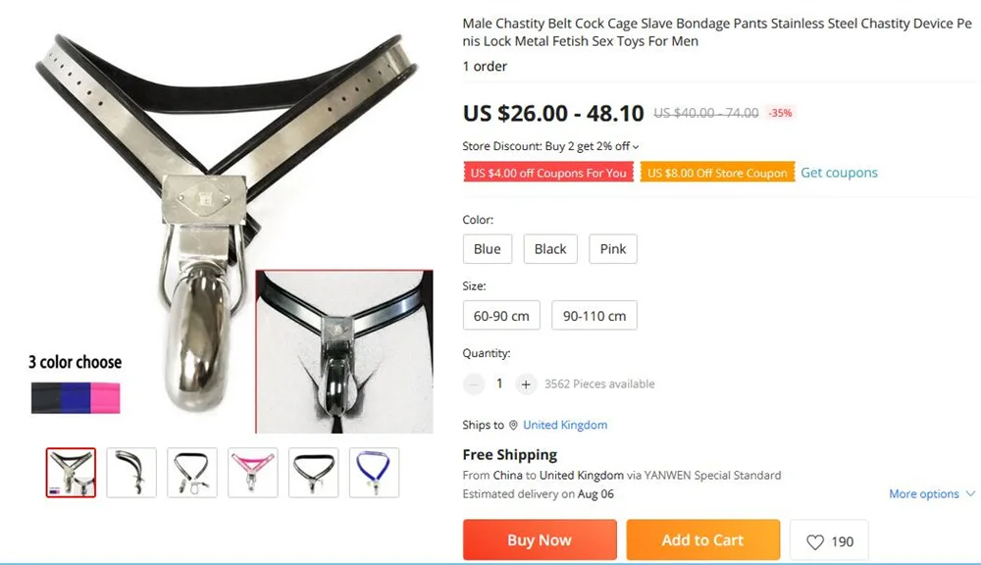Decrease quantity with the minus button
981x565 pixels.
(x=474, y=385)
